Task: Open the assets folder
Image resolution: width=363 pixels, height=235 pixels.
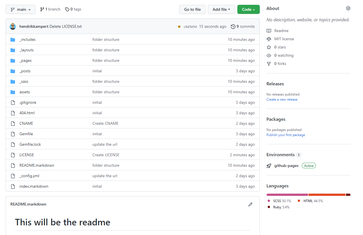Action: (25, 92)
